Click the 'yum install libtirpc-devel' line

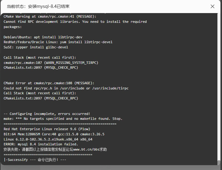coord(58,42)
